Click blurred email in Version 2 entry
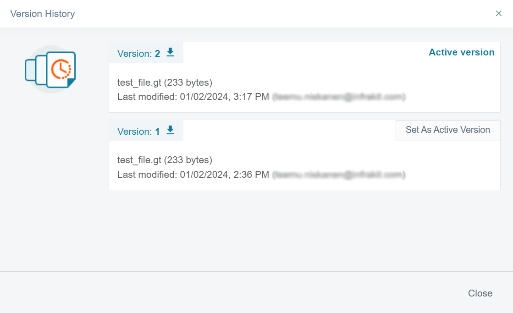 tap(339, 97)
